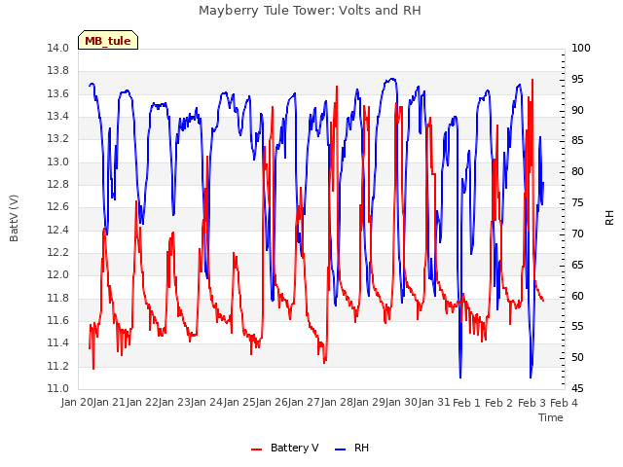Click the chart title 'Mayberry Tule Tower: Volts and RH'
This screenshot has width=623, height=467.
tap(310, 11)
